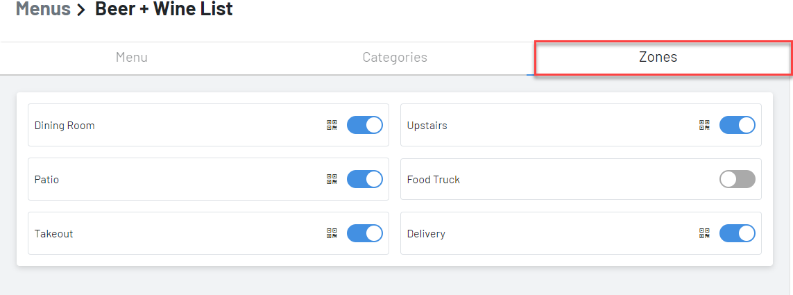Open the QR code for Patio
Viewport: 793px width, 295px height.
point(332,179)
